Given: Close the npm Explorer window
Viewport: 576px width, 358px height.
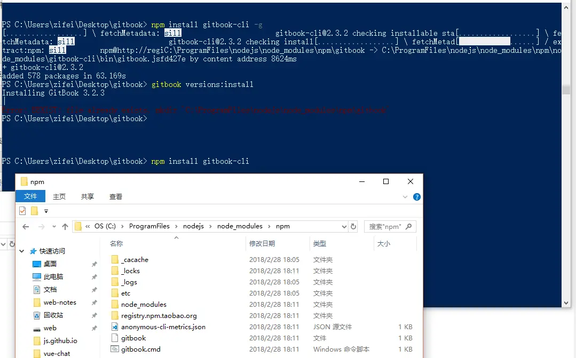Looking at the screenshot, I should (x=411, y=181).
